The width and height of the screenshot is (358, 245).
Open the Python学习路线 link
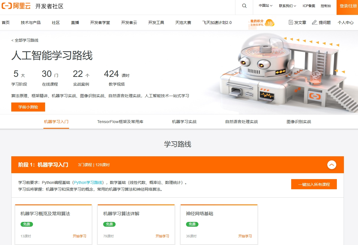coord(88,182)
